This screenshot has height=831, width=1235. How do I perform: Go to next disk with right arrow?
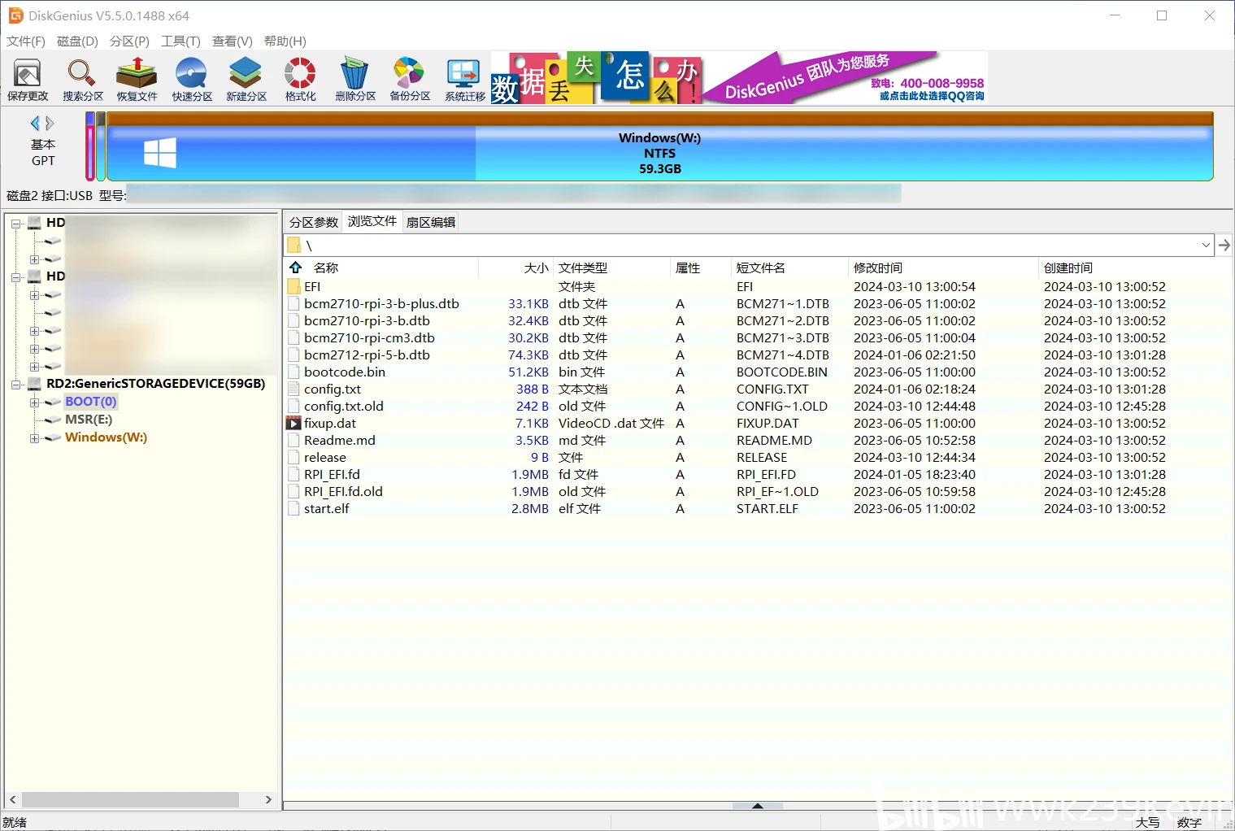50,124
